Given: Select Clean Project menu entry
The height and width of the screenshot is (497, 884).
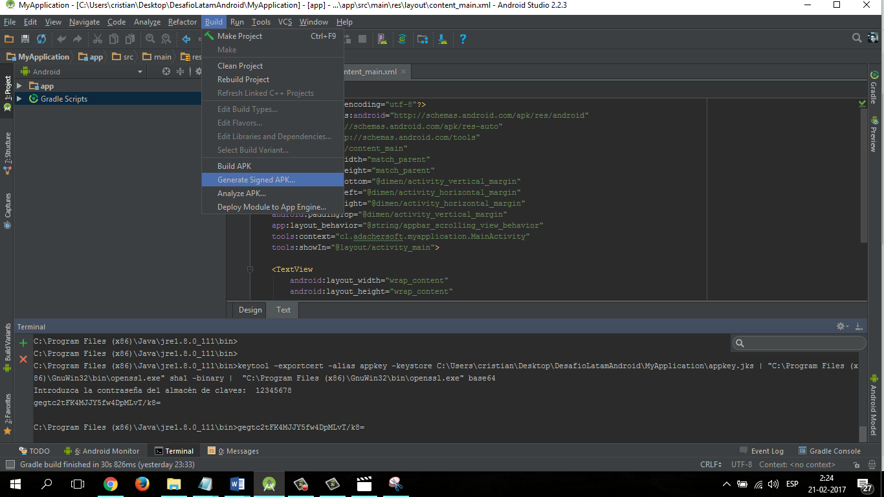Looking at the screenshot, I should (272, 66).
